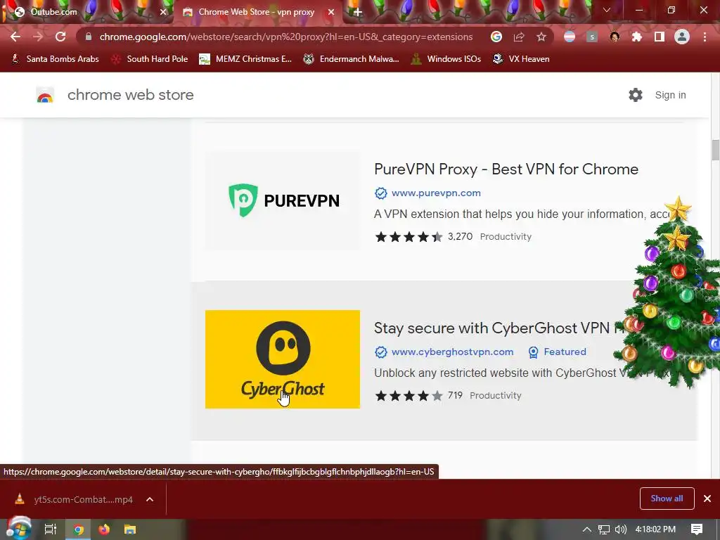Reload the current page

60,37
